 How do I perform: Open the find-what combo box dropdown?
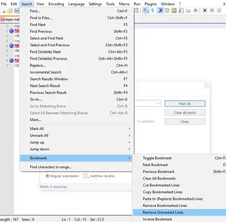click(x=158, y=103)
